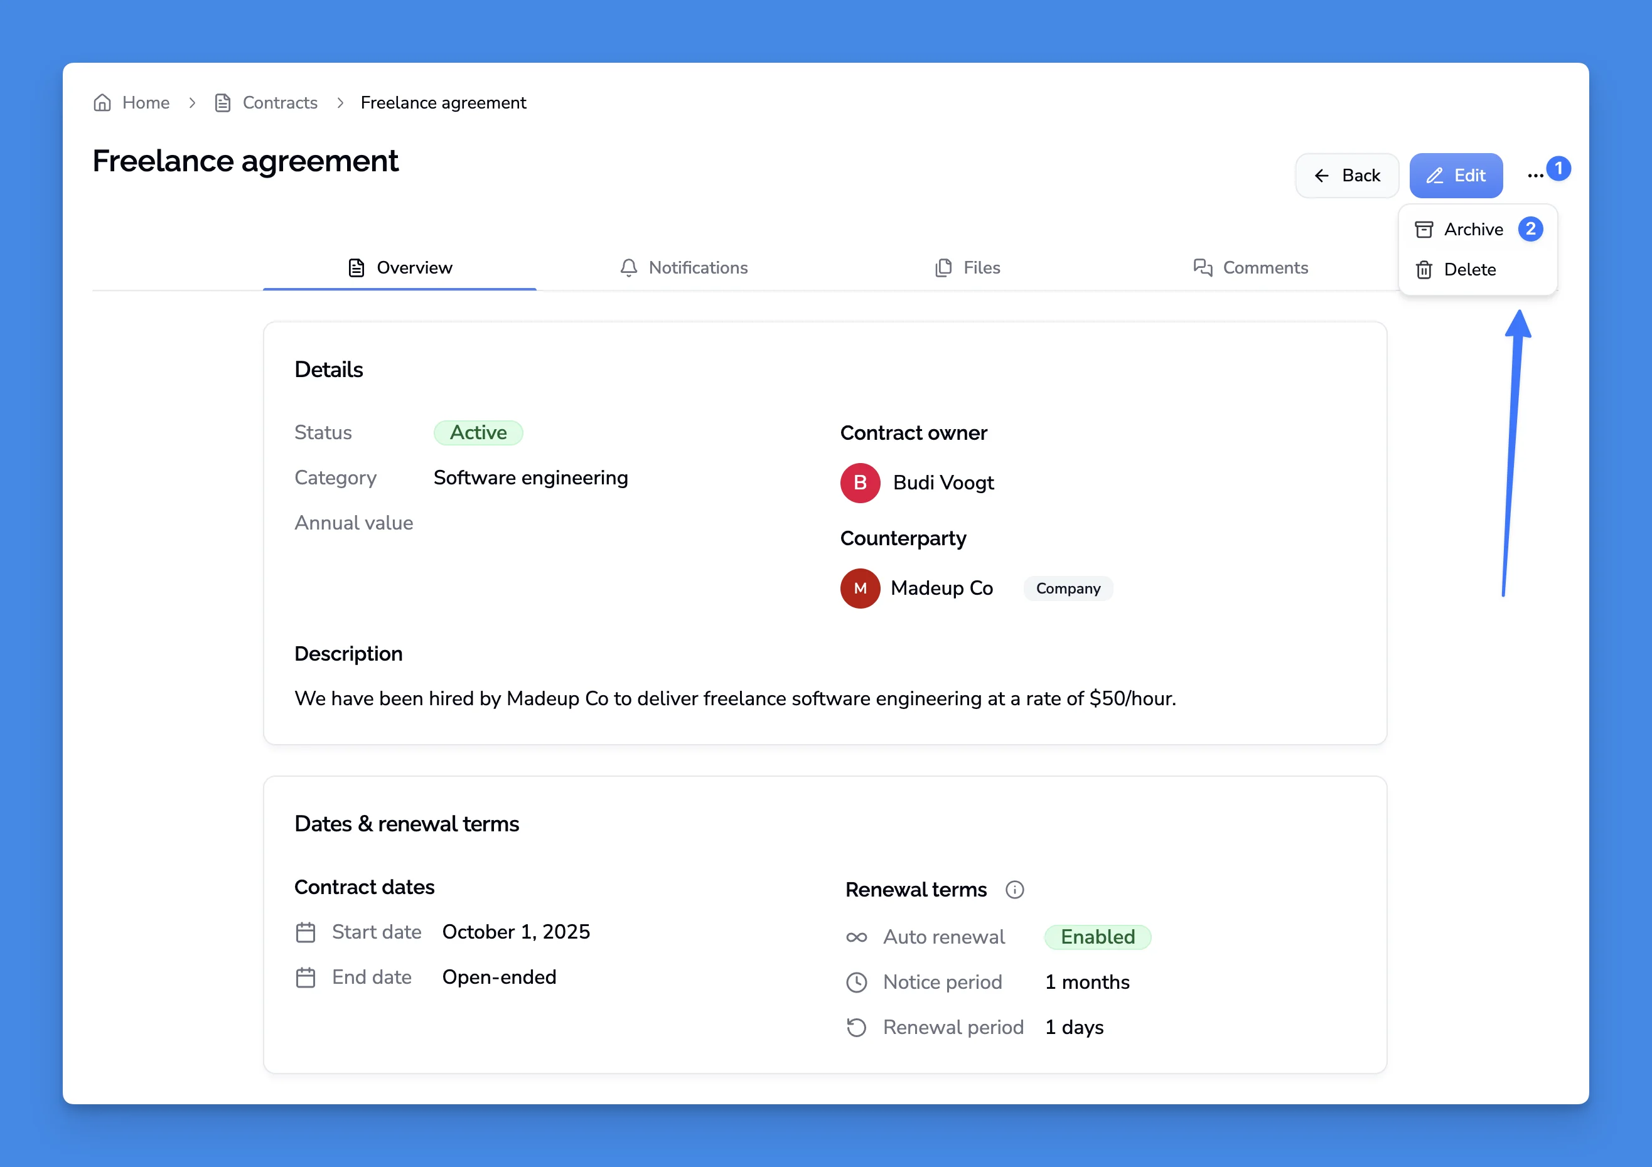Viewport: 1652px width, 1167px height.
Task: Go to the Comments tab
Action: (1250, 267)
